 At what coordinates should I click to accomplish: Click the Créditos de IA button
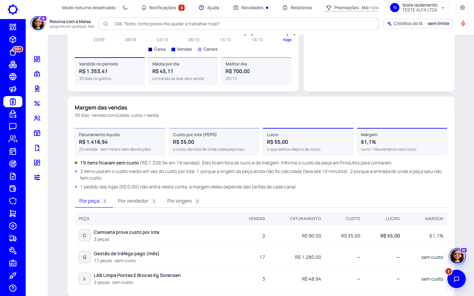pyautogui.click(x=418, y=24)
